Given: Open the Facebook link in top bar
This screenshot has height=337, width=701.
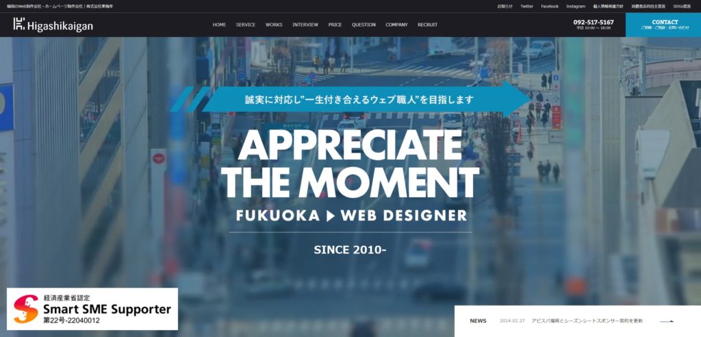Looking at the screenshot, I should (550, 6).
